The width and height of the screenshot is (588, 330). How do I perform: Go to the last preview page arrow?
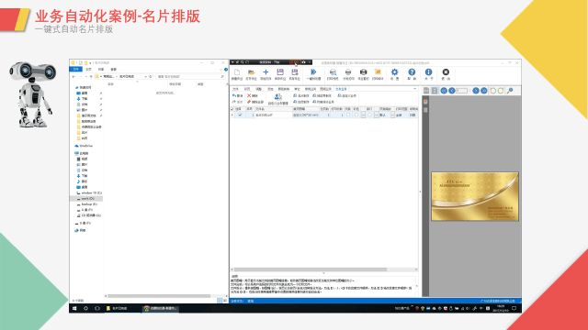tap(484, 91)
